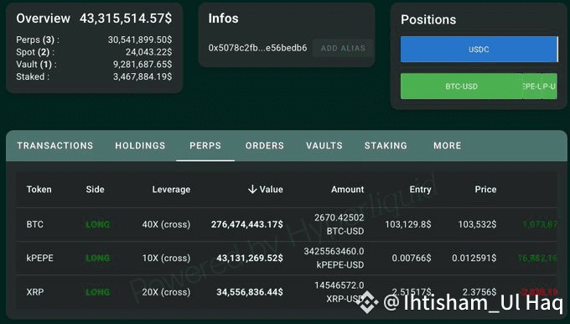This screenshot has height=324, width=570.
Task: Click the LONG label in BTC row
Action: point(98,225)
